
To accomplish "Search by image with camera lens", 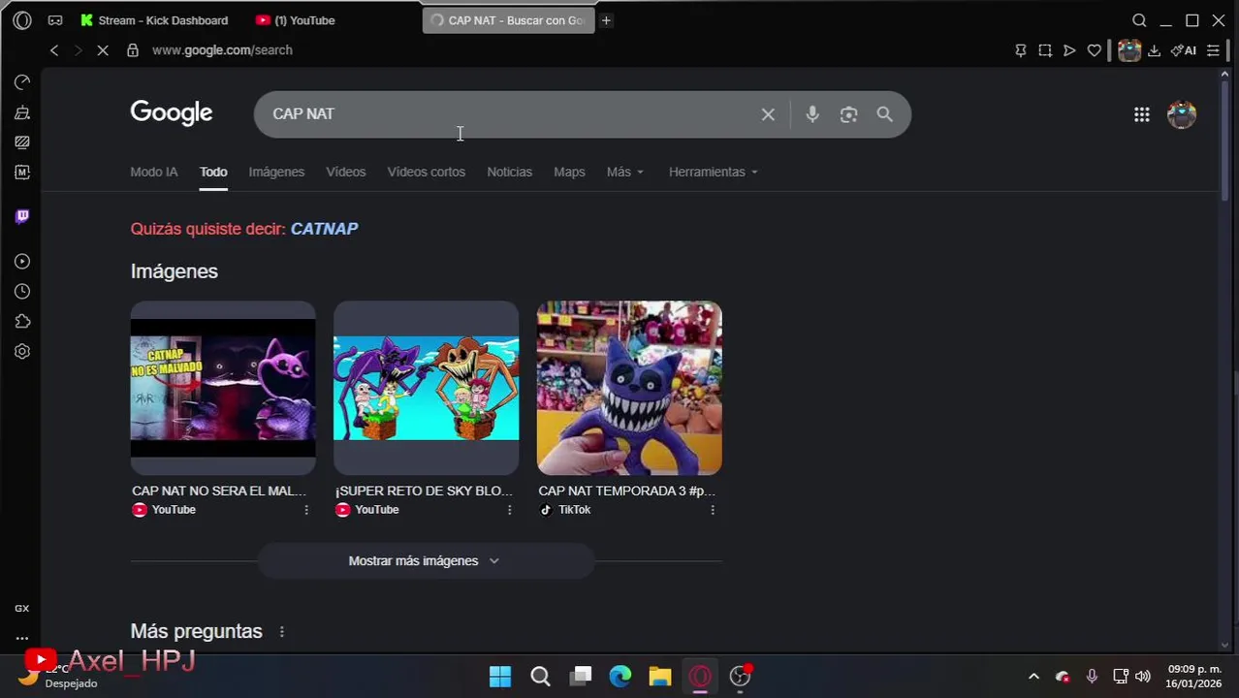I will click(848, 114).
